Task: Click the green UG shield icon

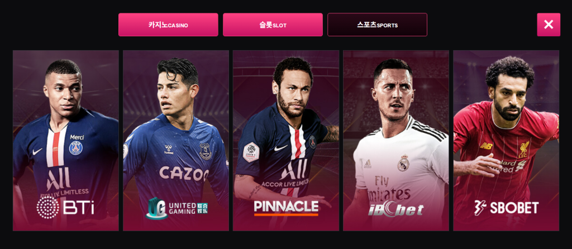Action: pyautogui.click(x=156, y=208)
